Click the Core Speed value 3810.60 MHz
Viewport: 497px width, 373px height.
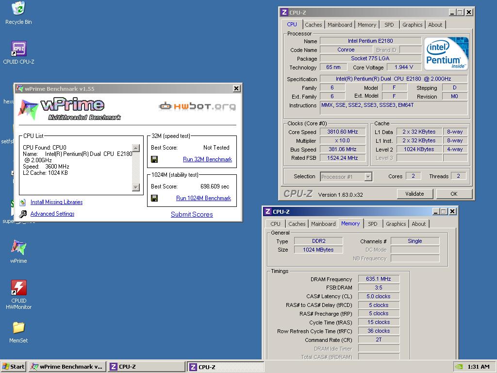pyautogui.click(x=343, y=132)
